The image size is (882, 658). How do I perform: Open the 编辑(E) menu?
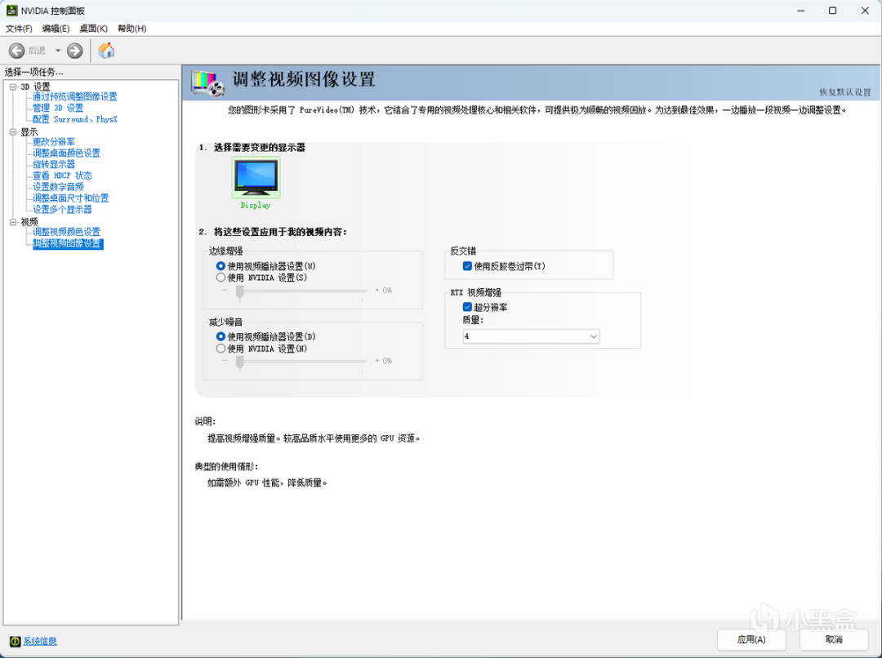(56, 29)
